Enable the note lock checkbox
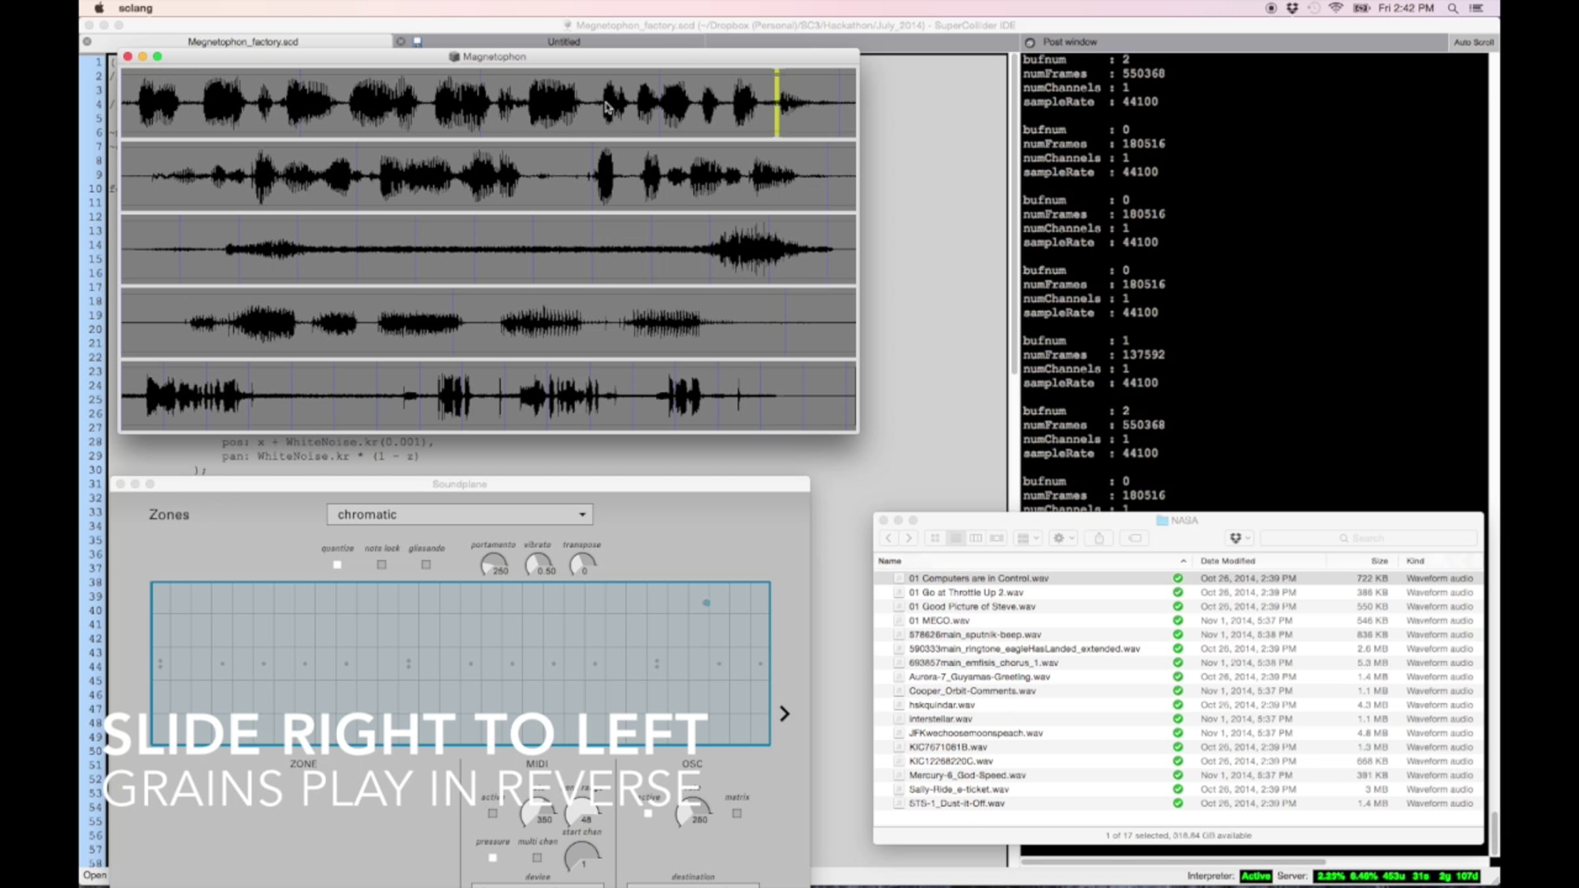Viewport: 1579px width, 888px height. [x=382, y=564]
